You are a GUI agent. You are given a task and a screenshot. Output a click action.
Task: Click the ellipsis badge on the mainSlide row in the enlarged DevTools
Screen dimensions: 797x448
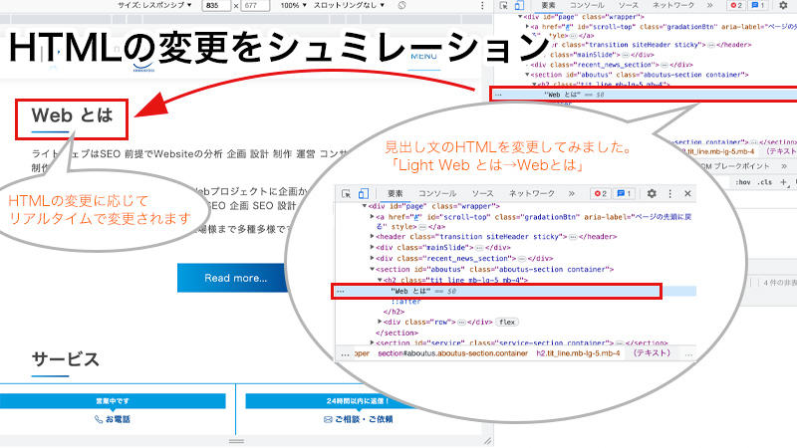tap(479, 248)
